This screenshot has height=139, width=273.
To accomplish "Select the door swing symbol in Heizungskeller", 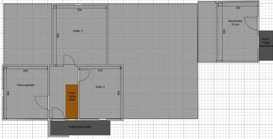I will [42, 103].
